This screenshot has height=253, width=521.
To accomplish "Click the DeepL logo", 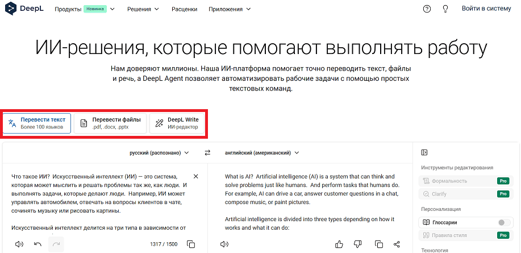I will click(24, 9).
